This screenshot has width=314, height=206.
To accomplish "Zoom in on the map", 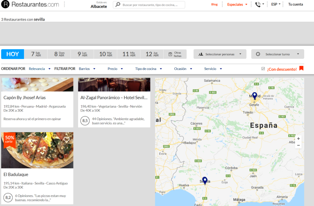I will 298,139.
